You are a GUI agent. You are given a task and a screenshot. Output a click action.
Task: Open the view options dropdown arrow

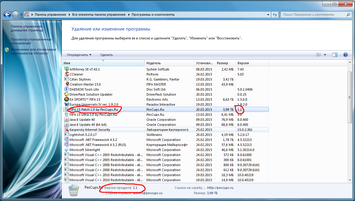pos(325,55)
